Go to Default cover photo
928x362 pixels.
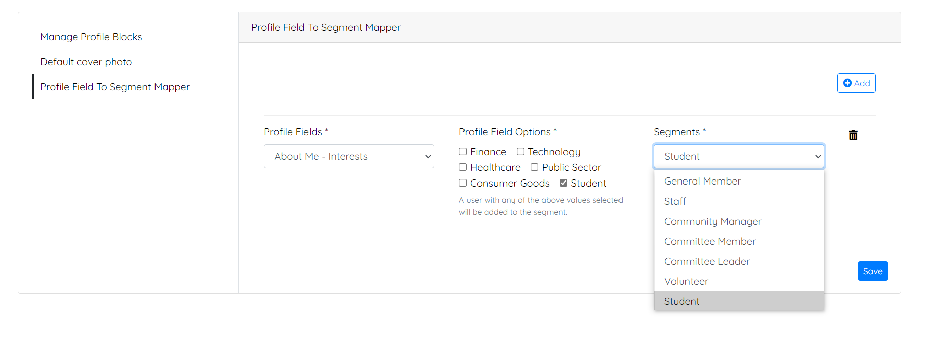[x=86, y=62]
